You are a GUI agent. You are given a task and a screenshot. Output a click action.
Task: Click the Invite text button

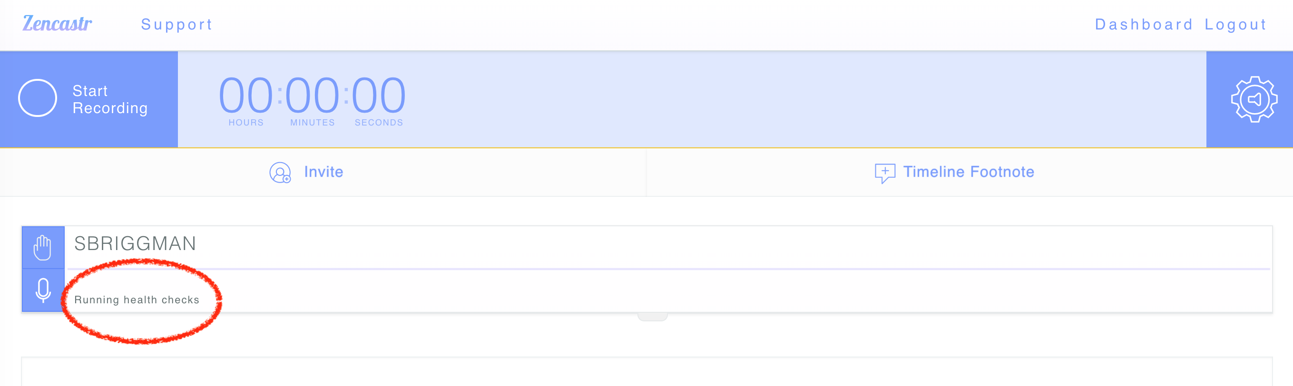(323, 172)
